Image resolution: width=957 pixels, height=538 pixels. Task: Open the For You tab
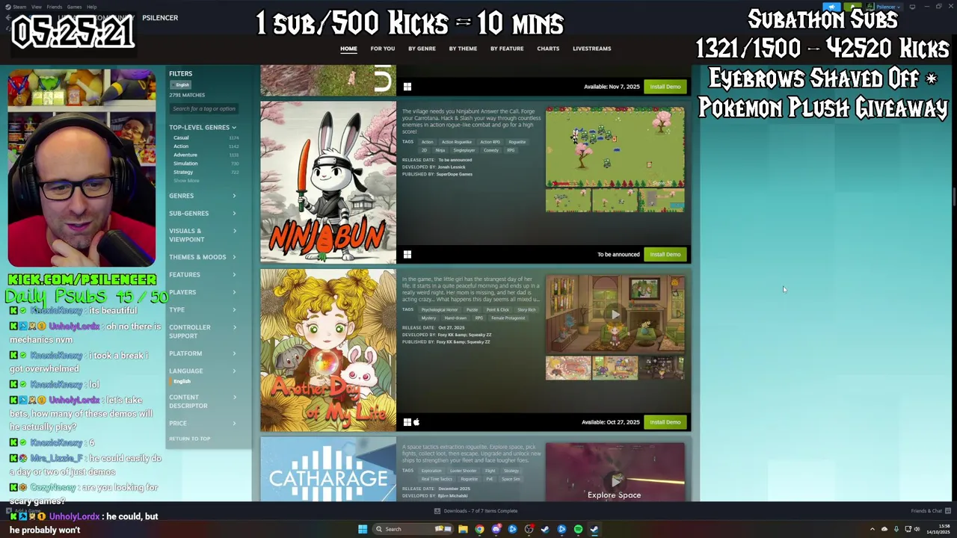click(382, 49)
